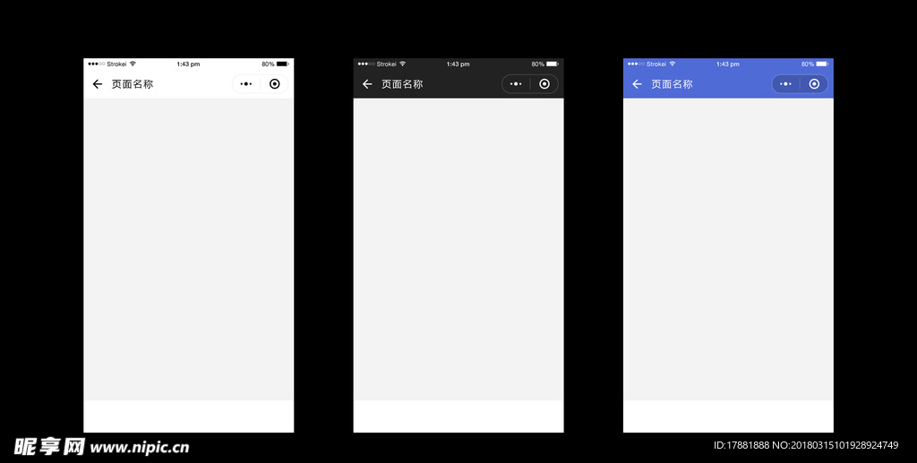The image size is (917, 463).
Task: Click battery icon in blue-header status bar
Action: click(x=822, y=64)
